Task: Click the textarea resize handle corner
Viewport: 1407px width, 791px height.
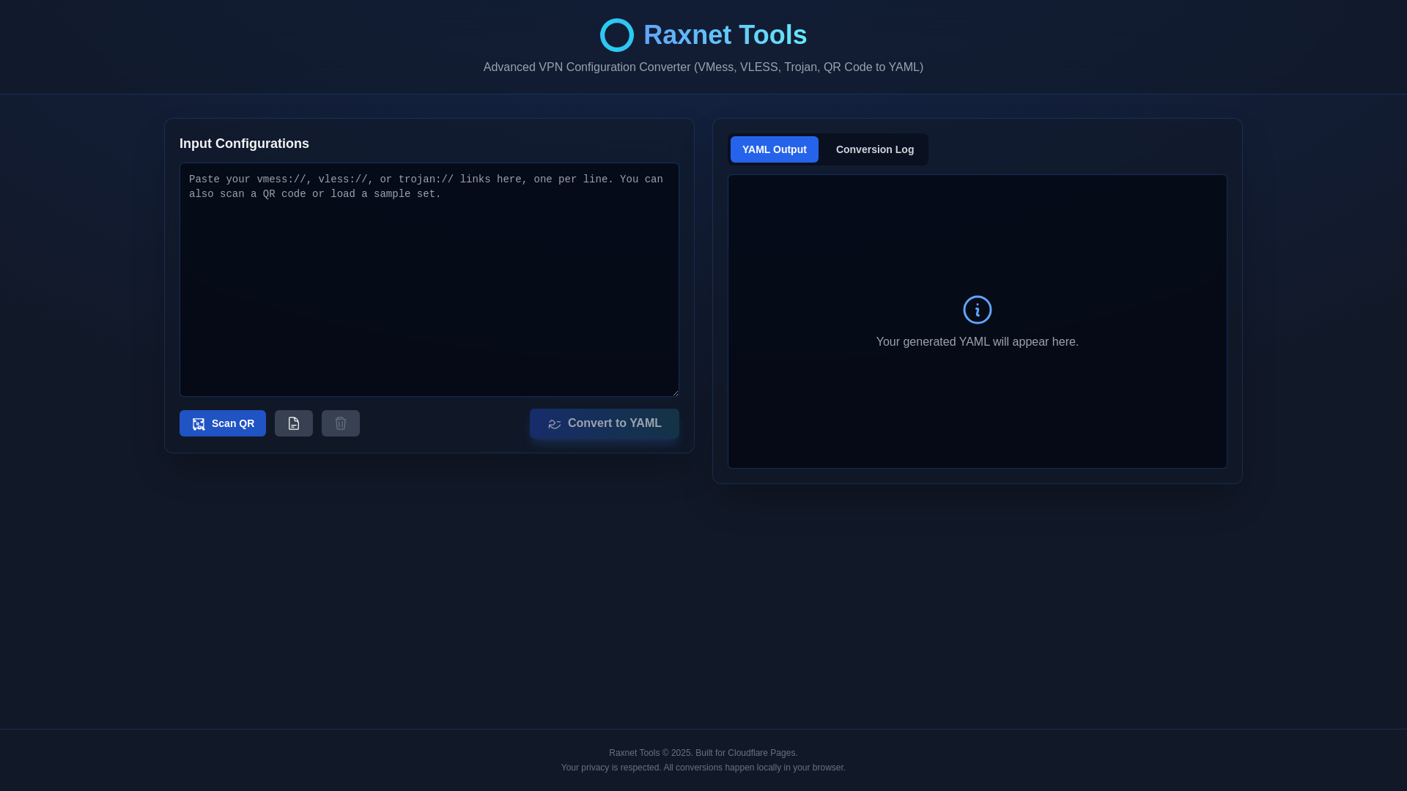Action: (x=675, y=393)
